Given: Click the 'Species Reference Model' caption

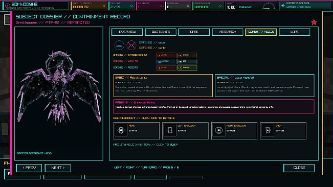Looking at the screenshot, I should (x=34, y=153).
